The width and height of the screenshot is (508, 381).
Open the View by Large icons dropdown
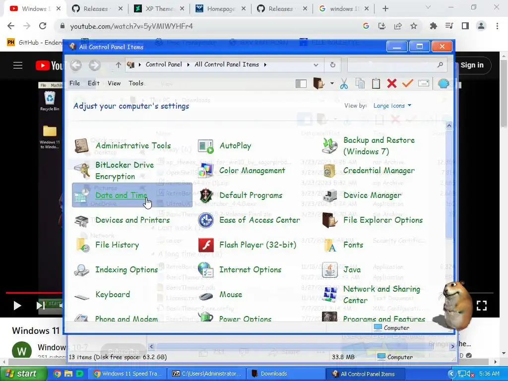tap(392, 106)
